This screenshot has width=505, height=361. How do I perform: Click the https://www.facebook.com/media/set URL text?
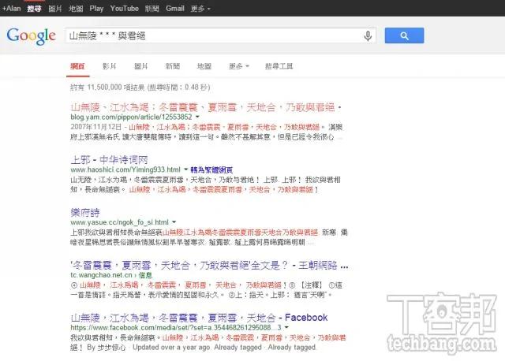click(176, 328)
